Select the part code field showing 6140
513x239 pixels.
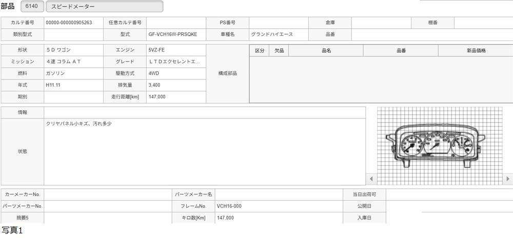click(x=32, y=7)
